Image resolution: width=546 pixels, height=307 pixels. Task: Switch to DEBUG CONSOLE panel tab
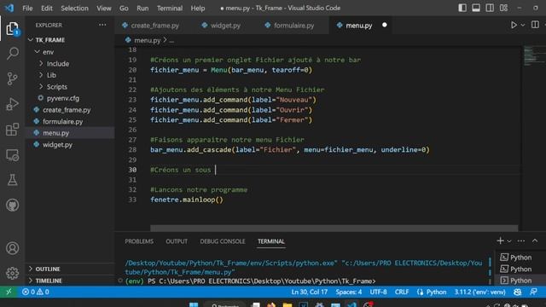223,241
